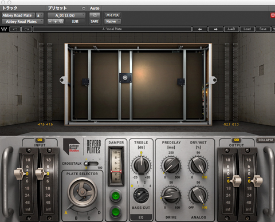Screen dimensions: 275x222
Task: Click the green minus damper button
Action: click(x=116, y=212)
